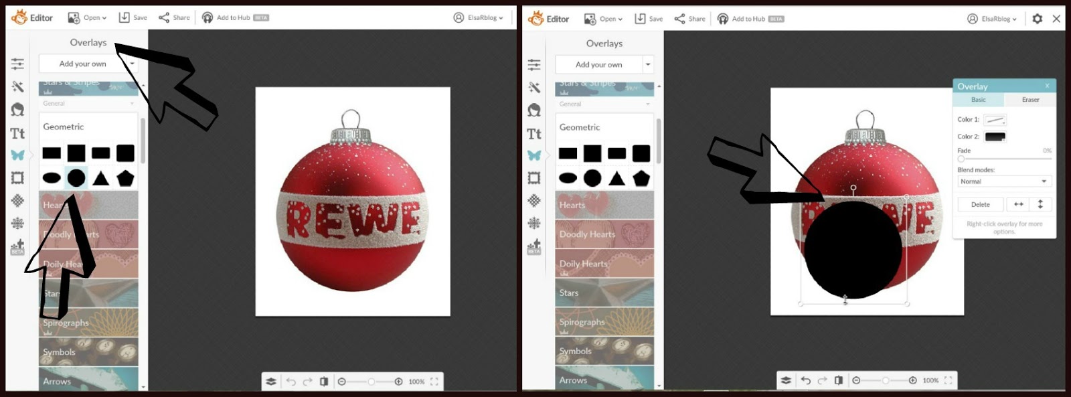
Task: Pick tall square shape in right editor Geometric overlays
Action: point(592,154)
